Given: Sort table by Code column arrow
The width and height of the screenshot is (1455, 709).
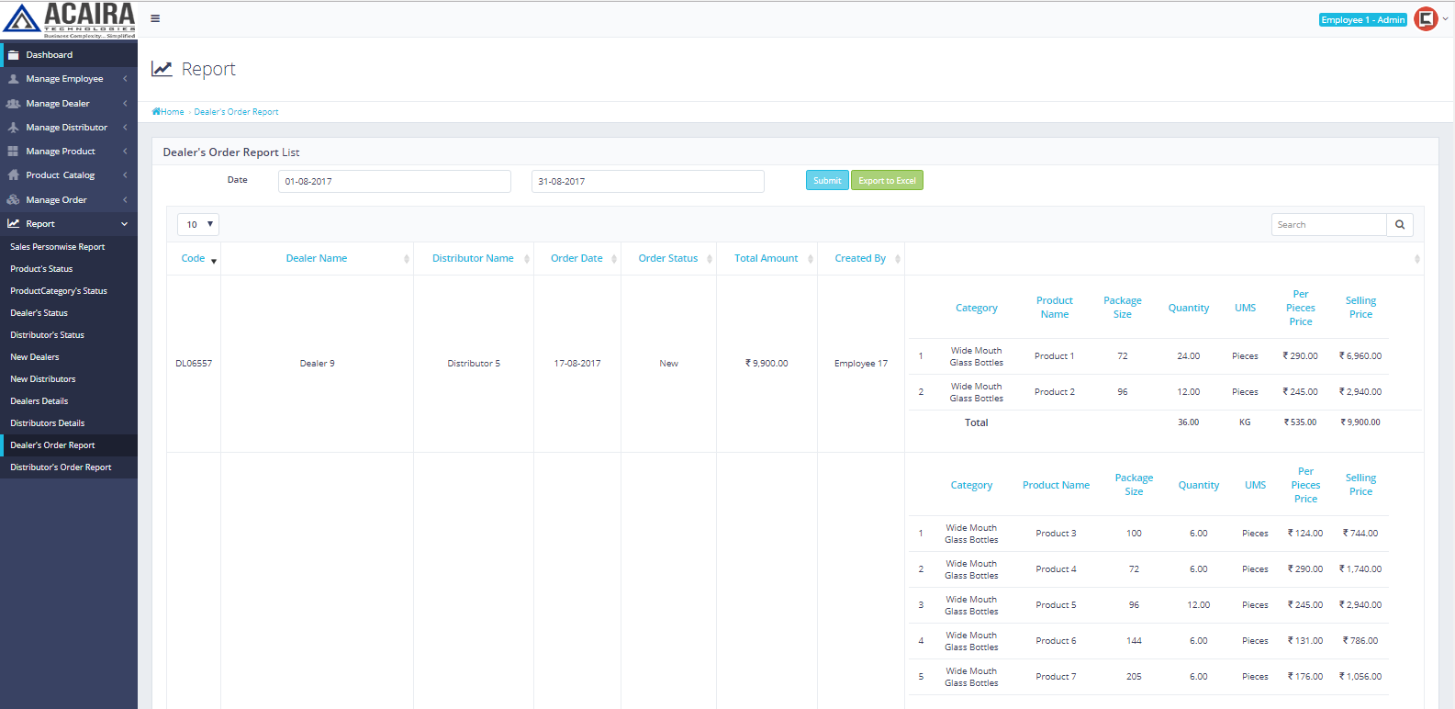Looking at the screenshot, I should [214, 261].
